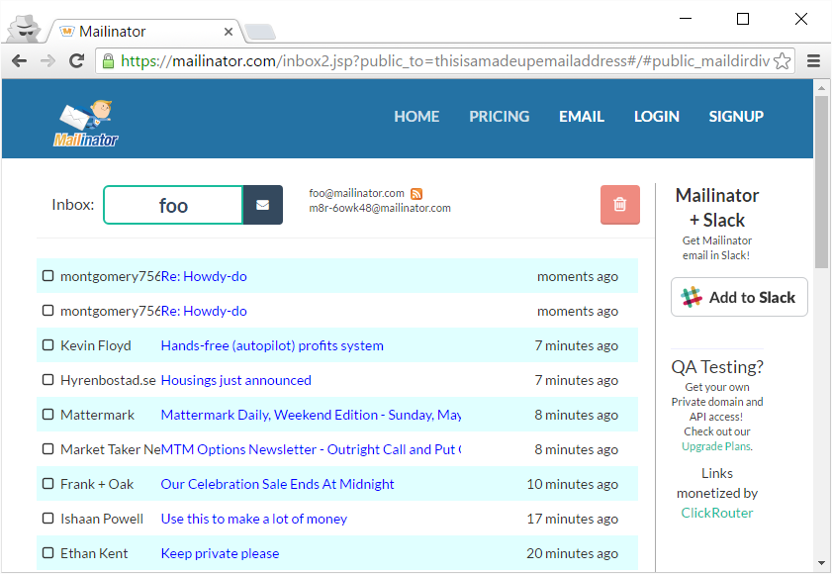The width and height of the screenshot is (832, 574).
Task: Click the browser forward arrow
Action: [x=47, y=61]
